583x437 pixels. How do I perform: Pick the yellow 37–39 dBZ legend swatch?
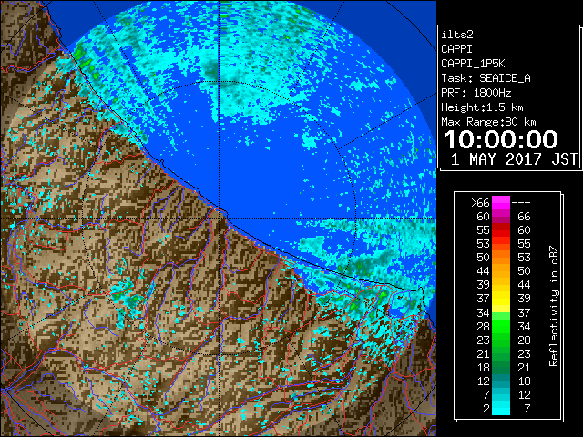pyautogui.click(x=501, y=299)
